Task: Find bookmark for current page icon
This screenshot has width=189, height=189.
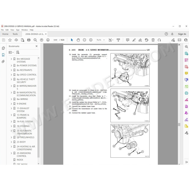Action: 18,52
